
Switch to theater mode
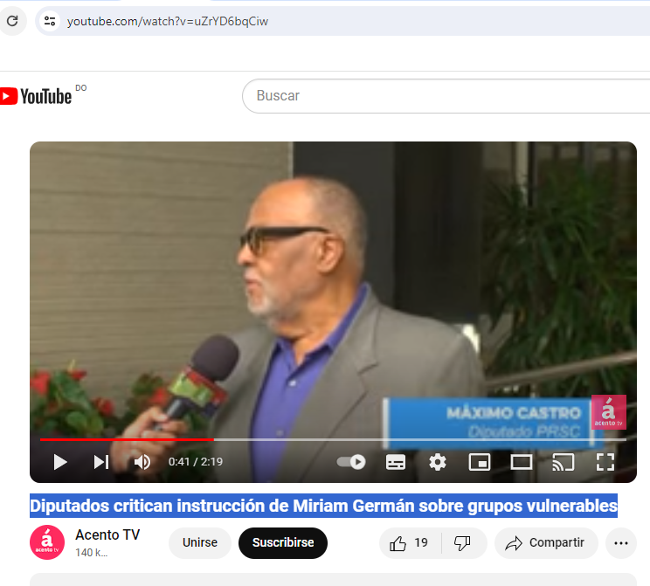pyautogui.click(x=522, y=462)
